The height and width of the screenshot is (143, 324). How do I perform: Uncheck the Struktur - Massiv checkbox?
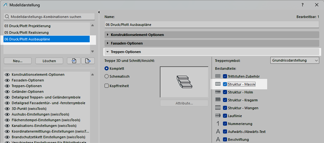pos(225,84)
